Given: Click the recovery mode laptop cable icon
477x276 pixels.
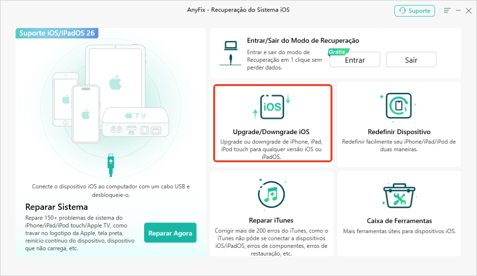Looking at the screenshot, I should click(x=231, y=53).
